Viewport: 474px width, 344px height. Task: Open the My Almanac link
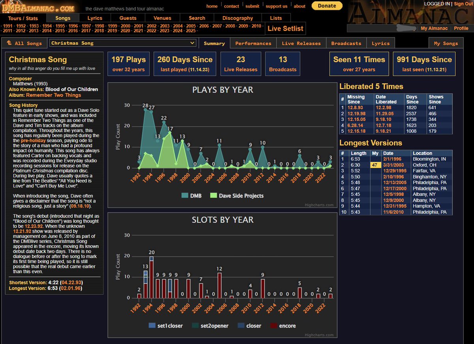434,28
